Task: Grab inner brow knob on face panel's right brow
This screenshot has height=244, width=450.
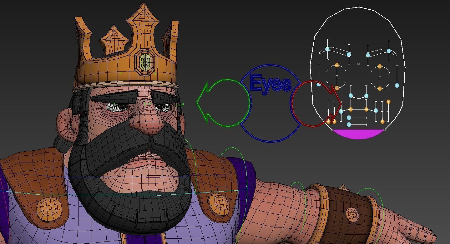Action: click(368, 55)
